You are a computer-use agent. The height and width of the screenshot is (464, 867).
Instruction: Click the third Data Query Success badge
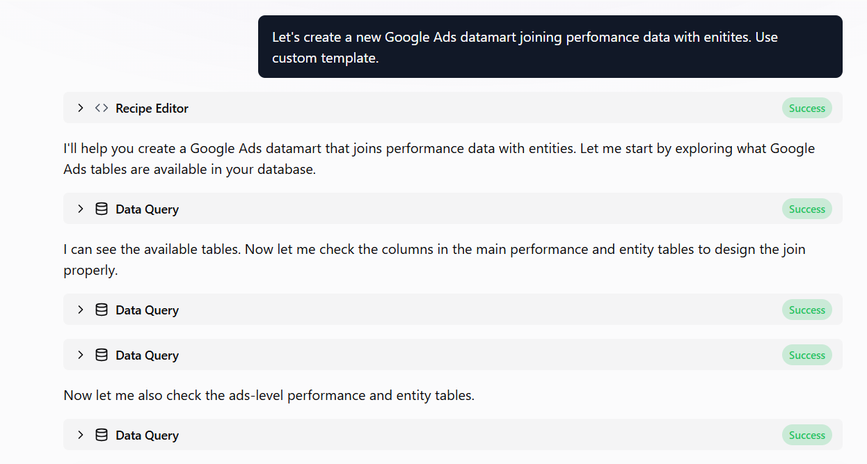coord(806,355)
